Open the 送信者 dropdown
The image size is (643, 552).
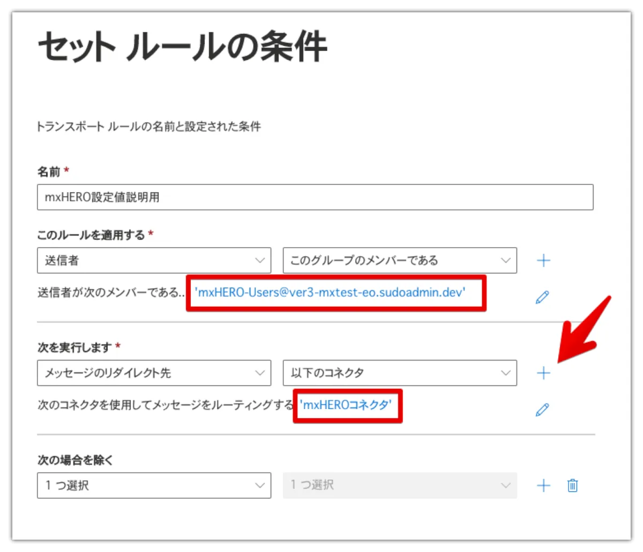[154, 261]
